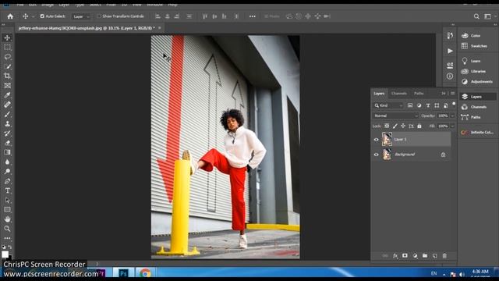
Task: Toggle the Auto-Select checkbox
Action: pyautogui.click(x=42, y=16)
